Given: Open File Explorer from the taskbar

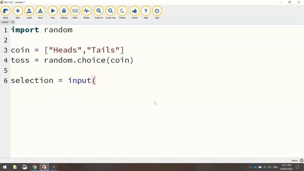Looking at the screenshot, I should (x=15, y=167).
